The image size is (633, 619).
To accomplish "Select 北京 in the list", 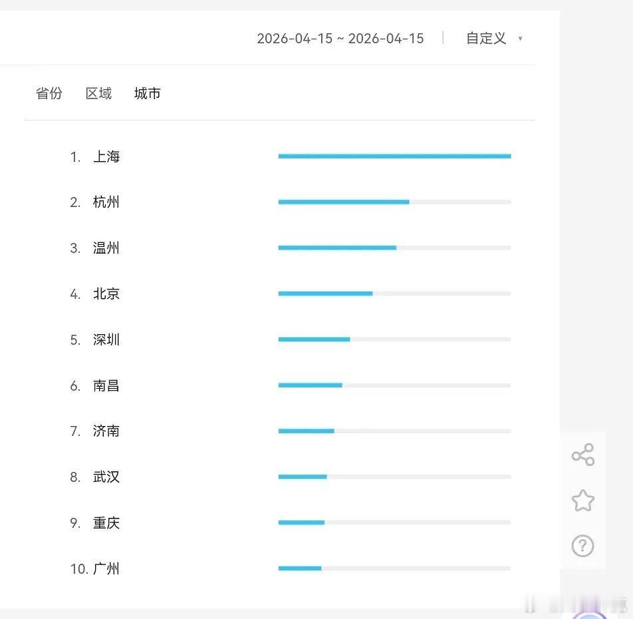I will 106,294.
